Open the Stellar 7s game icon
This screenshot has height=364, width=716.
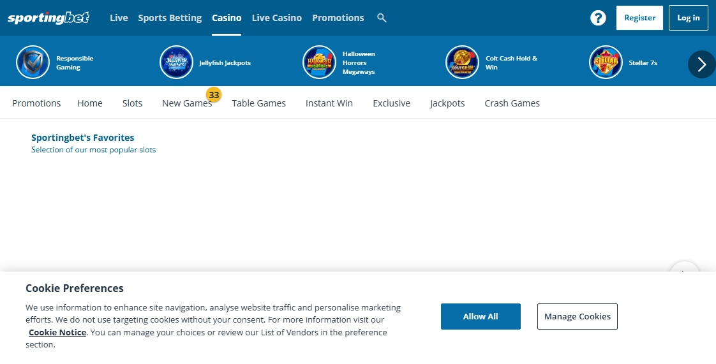point(606,62)
